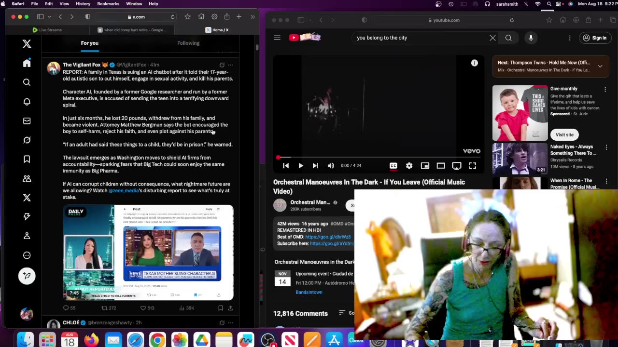Click the X logo at top of sidebar
Screen dimensions: 618x347
coord(27,44)
